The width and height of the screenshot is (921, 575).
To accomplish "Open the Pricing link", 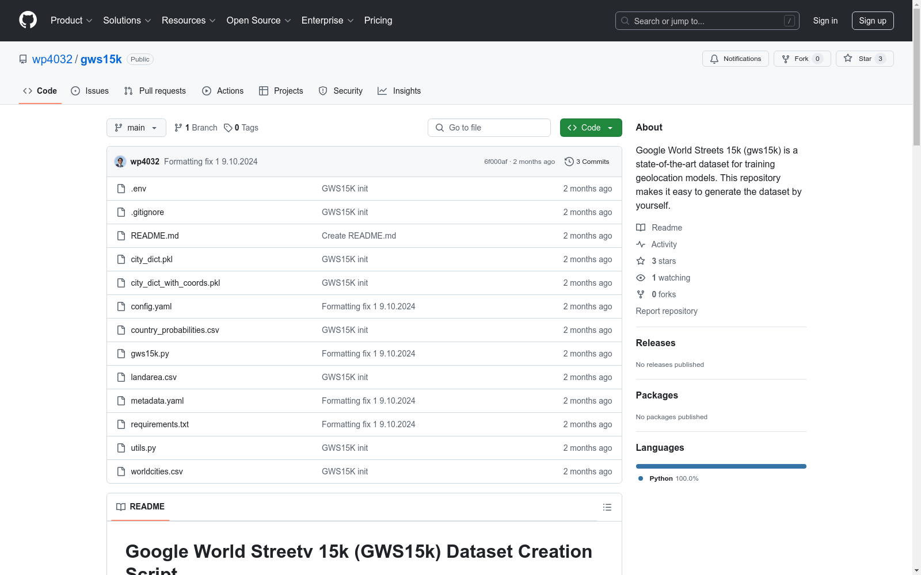I will click(378, 21).
